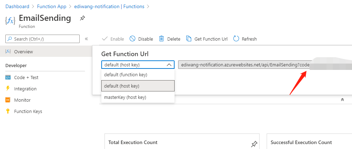Image resolution: width=352 pixels, height=149 pixels.
Task: Click the Search (Ctrl+/) box
Action: point(42,39)
